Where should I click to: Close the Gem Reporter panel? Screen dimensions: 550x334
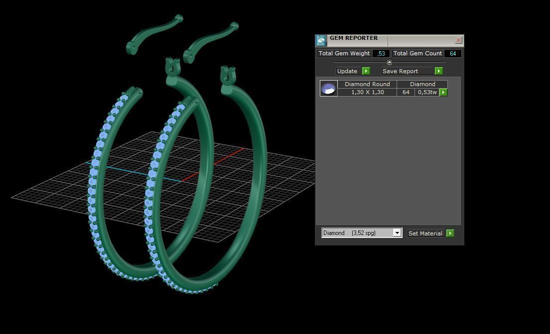(458, 40)
